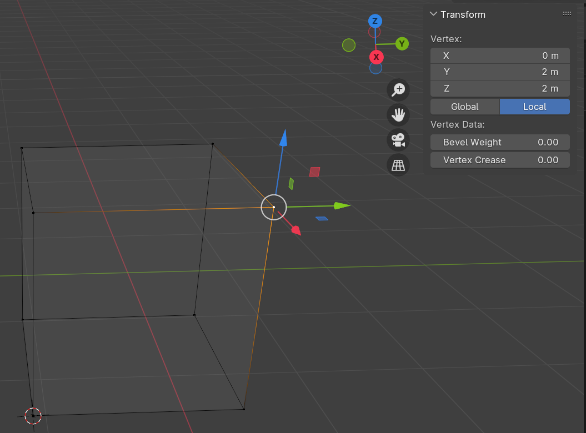Click the Vertex Crease slider field

pyautogui.click(x=500, y=160)
